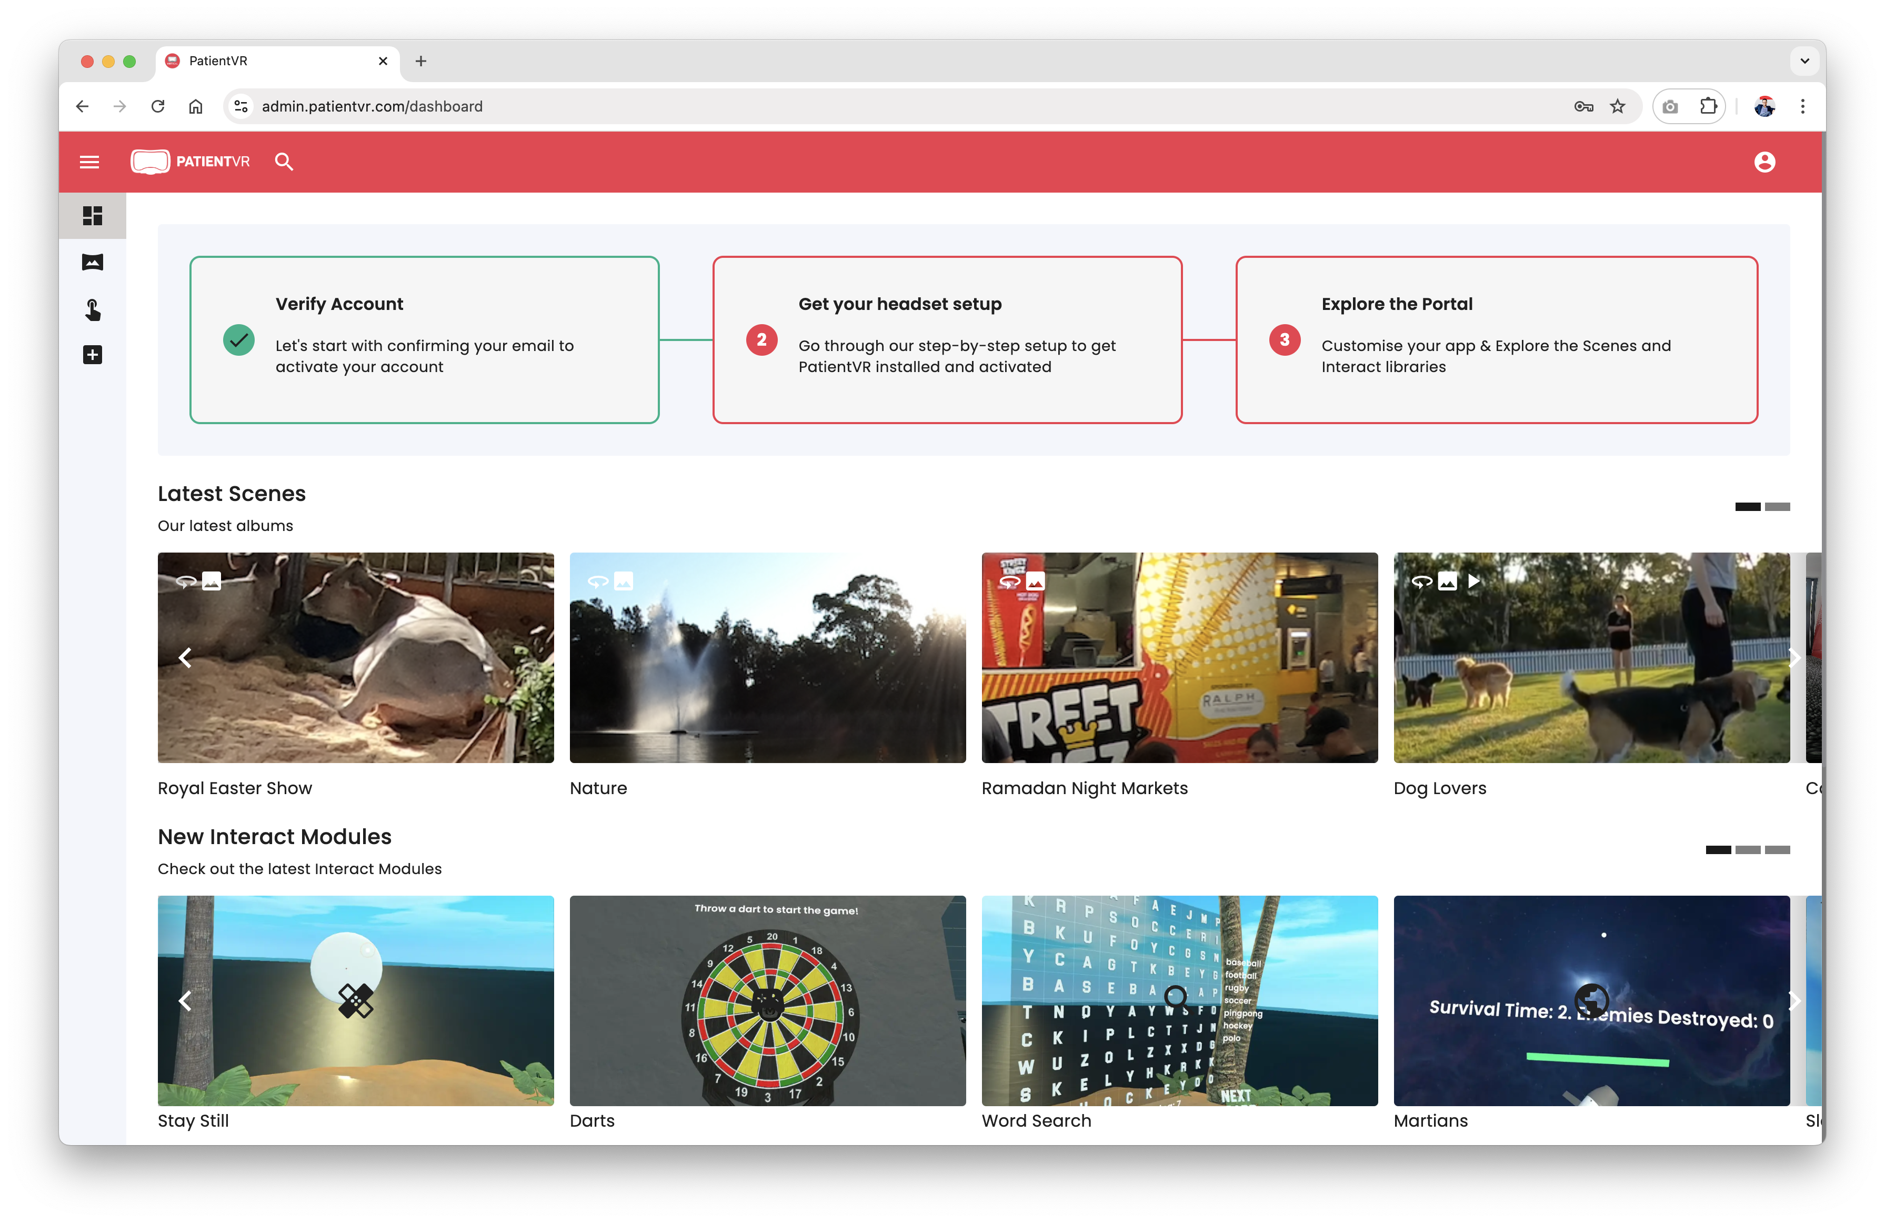This screenshot has height=1223, width=1885.
Task: Open the Verify Account step card
Action: [425, 340]
